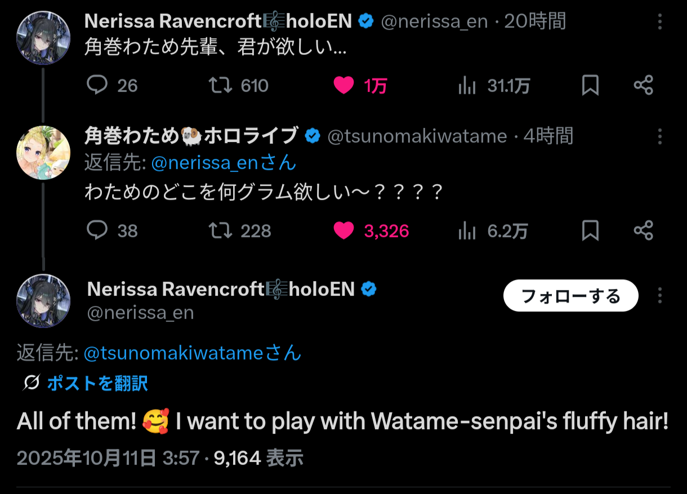
Task: Open more options beside the follow button
Action: click(660, 296)
